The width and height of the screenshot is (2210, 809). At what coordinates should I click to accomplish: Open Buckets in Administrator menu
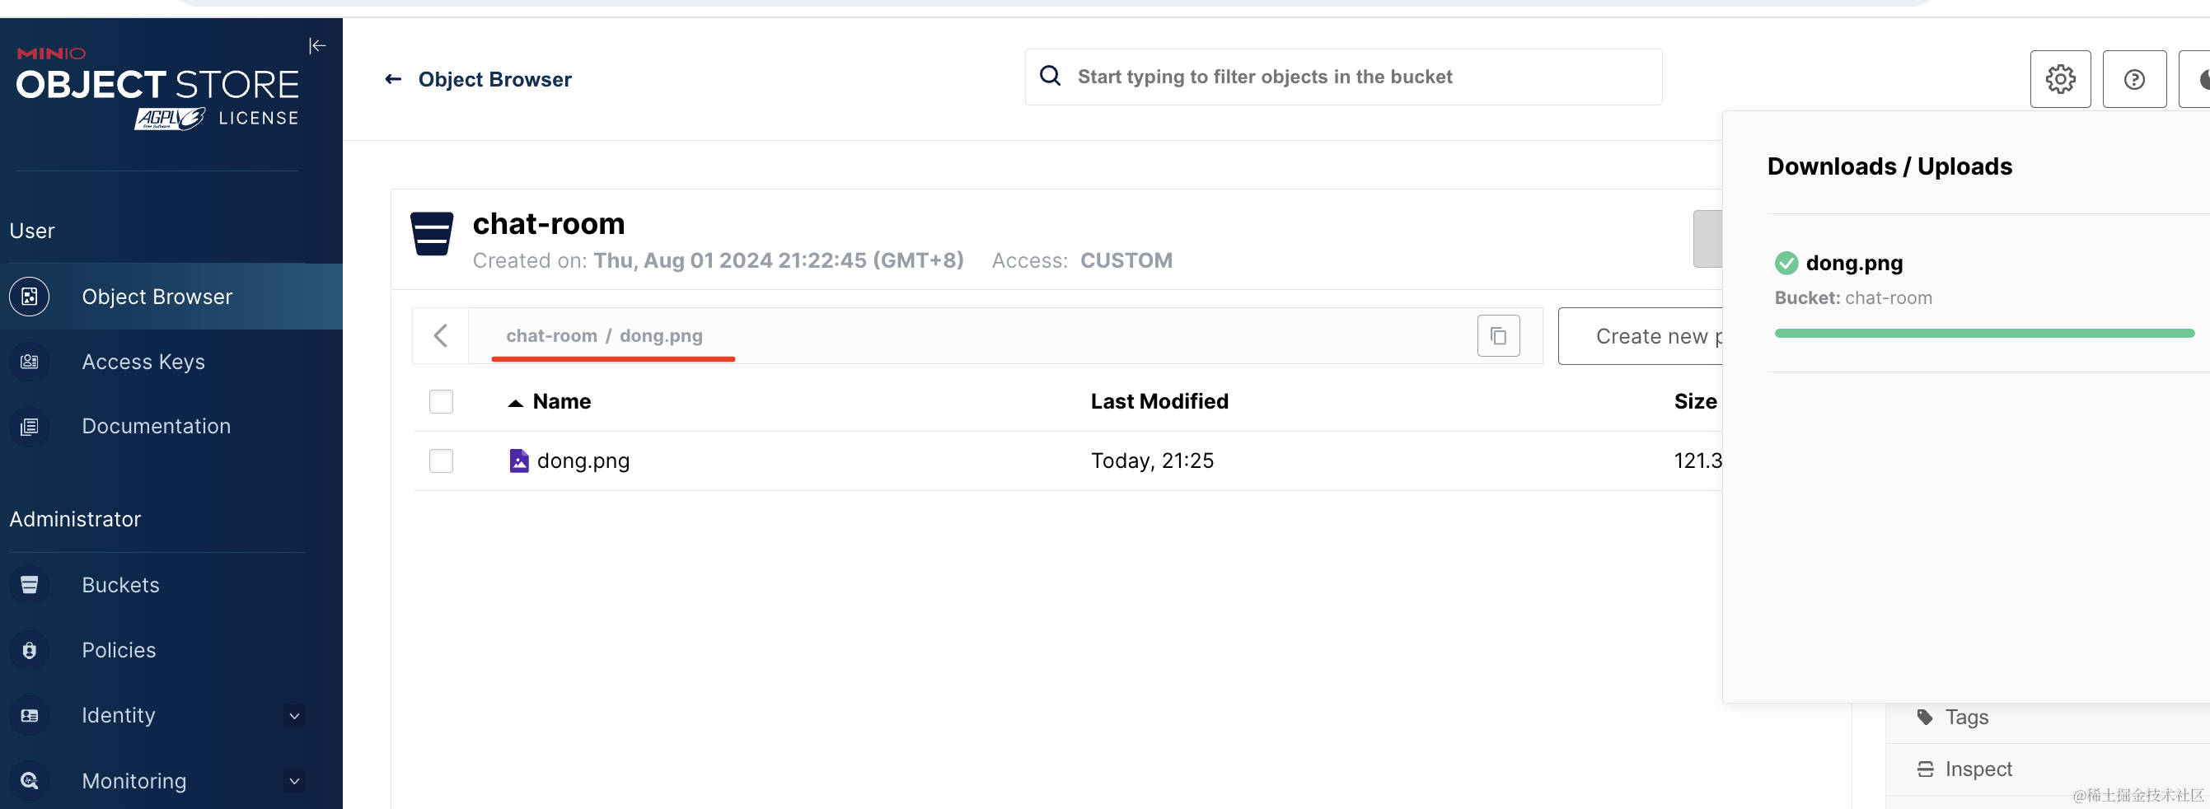[x=120, y=585]
